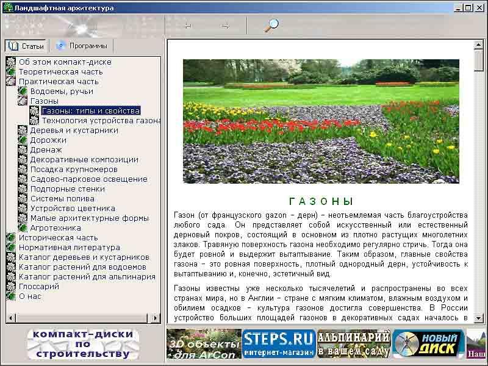Viewport: 488px width, 366px height.
Task: Click the flower icon beside Дренаж
Action: 23,150
